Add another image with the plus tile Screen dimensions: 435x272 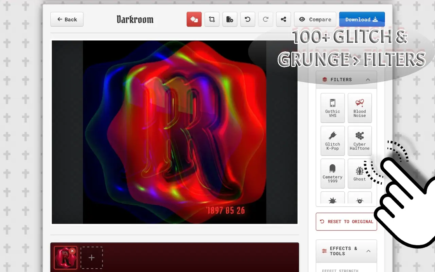point(92,257)
